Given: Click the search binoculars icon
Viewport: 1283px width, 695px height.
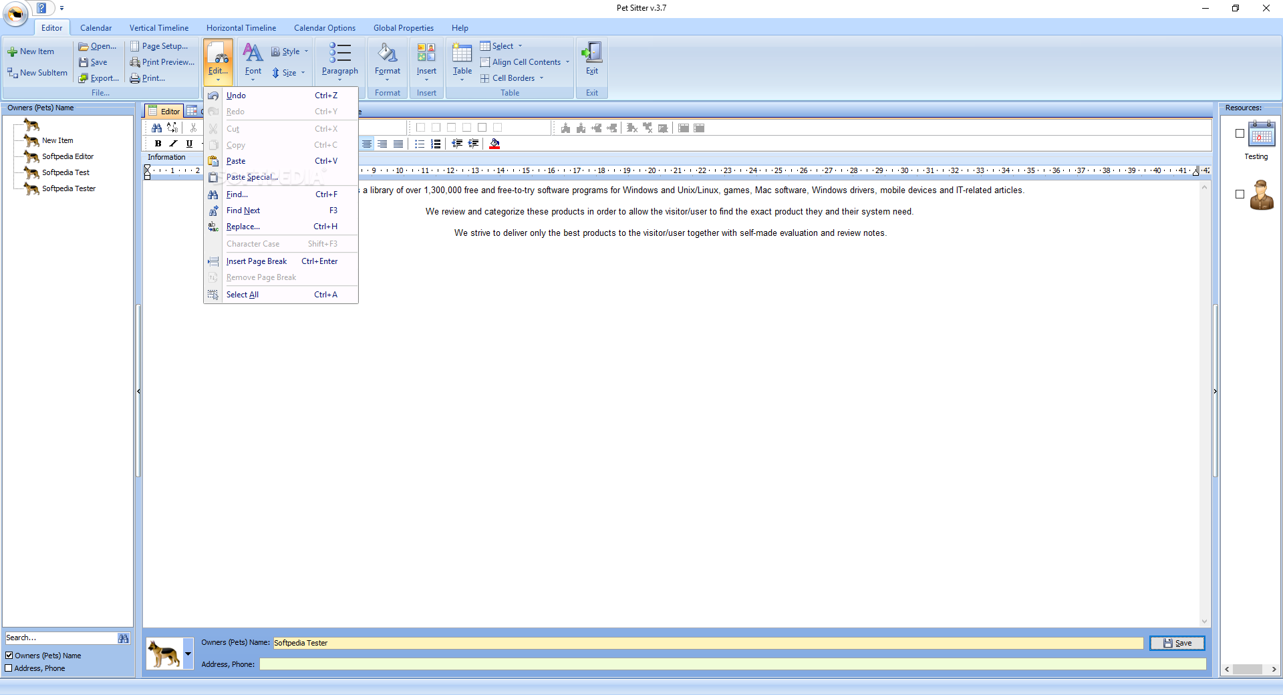Looking at the screenshot, I should 124,638.
